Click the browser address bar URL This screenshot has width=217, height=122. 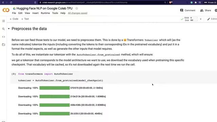click(x=85, y=2)
